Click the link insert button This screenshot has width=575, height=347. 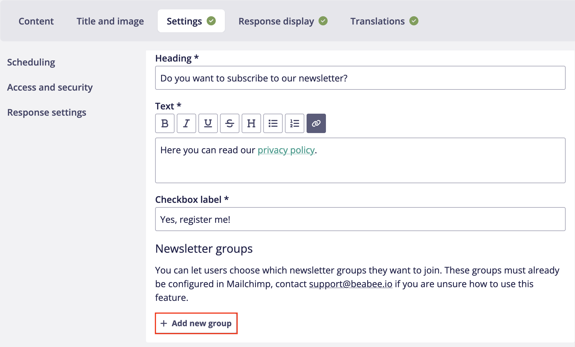click(x=316, y=123)
